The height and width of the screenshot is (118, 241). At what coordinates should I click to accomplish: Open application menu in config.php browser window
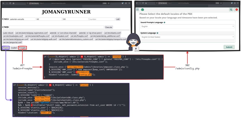coord(238,3)
